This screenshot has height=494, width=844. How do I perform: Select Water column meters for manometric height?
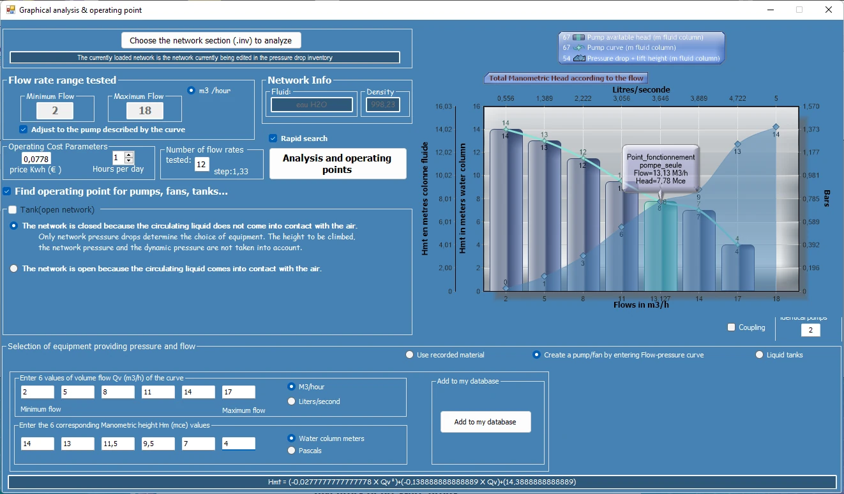coord(292,438)
